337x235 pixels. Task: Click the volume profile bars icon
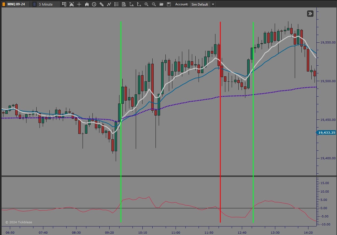(x=72, y=4)
